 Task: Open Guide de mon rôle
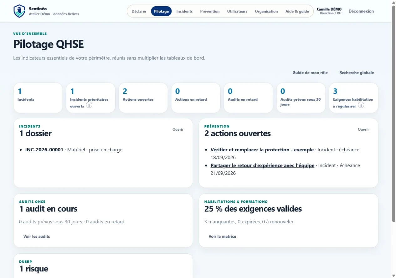tap(310, 73)
